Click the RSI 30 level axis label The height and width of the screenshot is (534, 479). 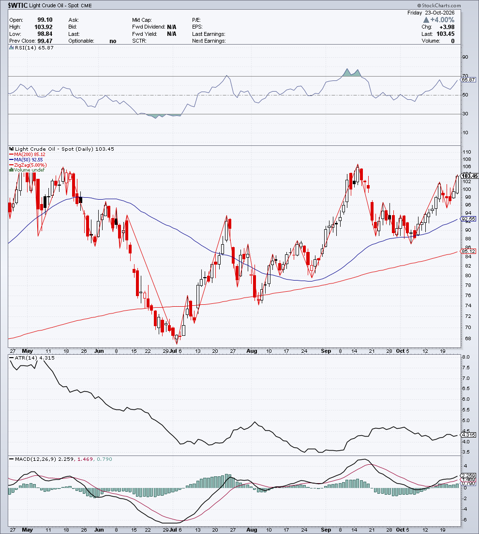click(x=465, y=114)
